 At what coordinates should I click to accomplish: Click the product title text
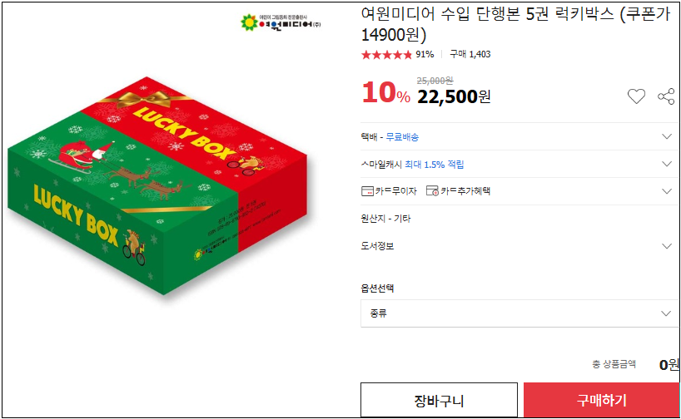tap(516, 24)
